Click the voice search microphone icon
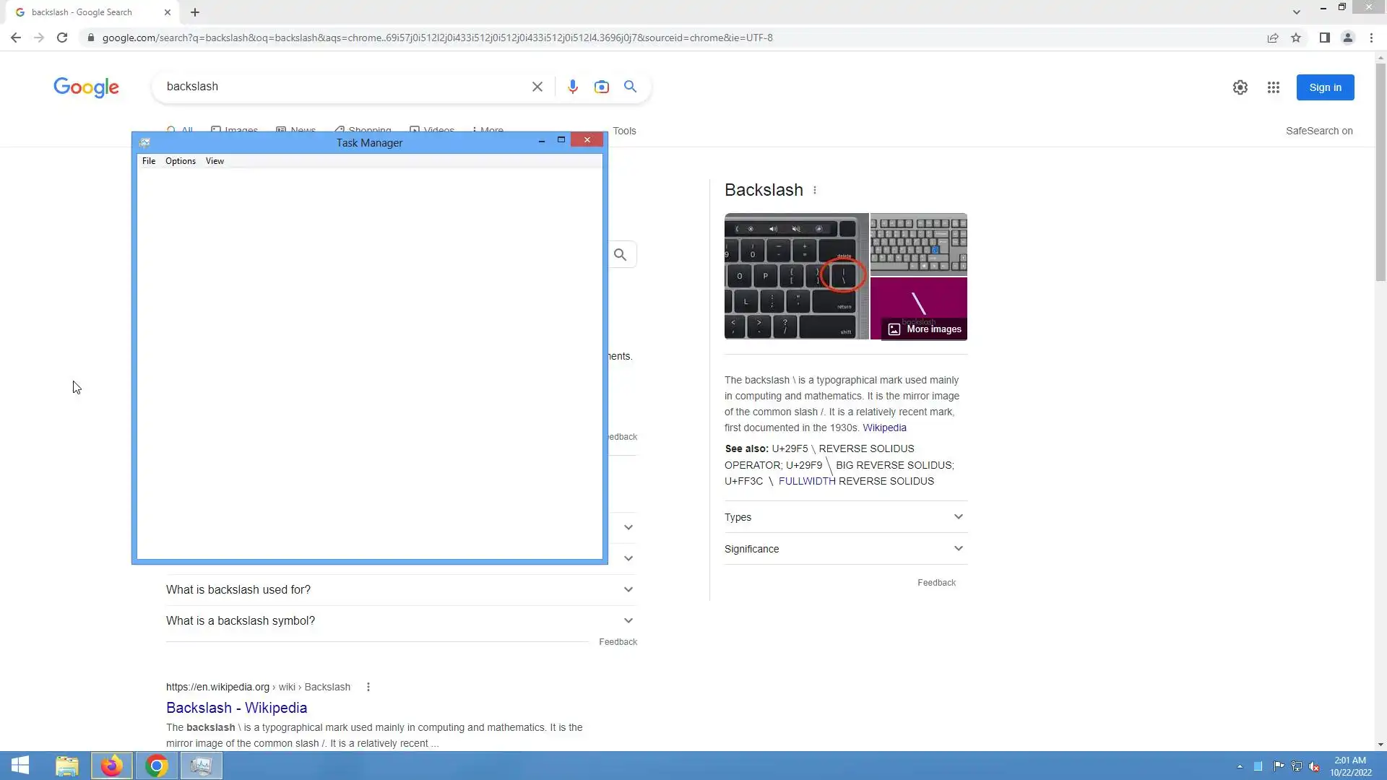 tap(572, 87)
